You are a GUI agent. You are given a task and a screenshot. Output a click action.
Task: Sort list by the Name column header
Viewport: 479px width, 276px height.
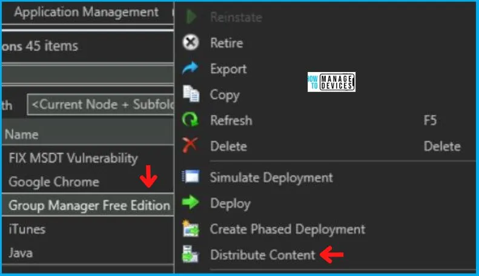[22, 134]
